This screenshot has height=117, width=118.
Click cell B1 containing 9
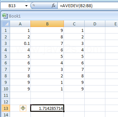tap(47, 30)
